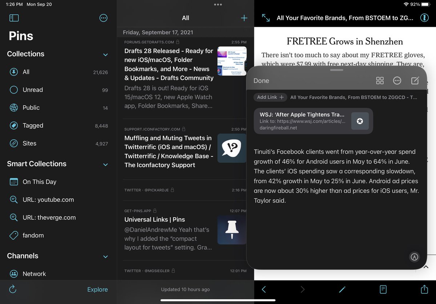Tap the article title in top bar
This screenshot has height=304, width=436.
tap(345, 18)
